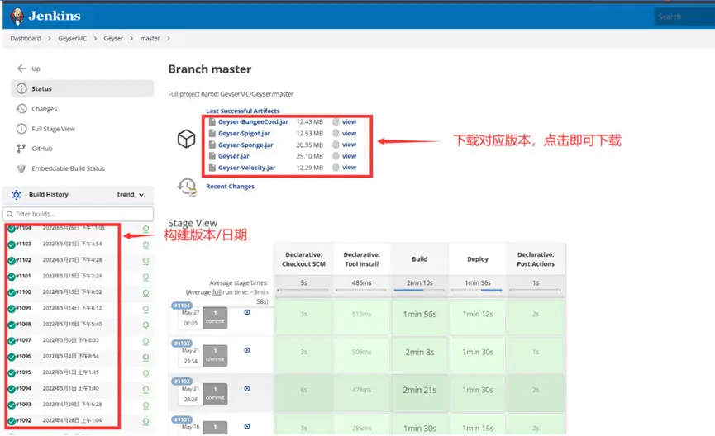Screen dimensions: 715x436
Task: Click the #1102 badge in Stage View
Action: 182,381
